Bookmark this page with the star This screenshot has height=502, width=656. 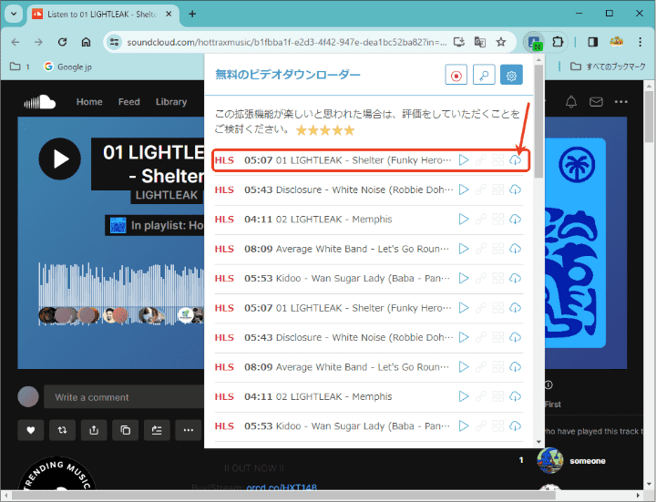501,42
